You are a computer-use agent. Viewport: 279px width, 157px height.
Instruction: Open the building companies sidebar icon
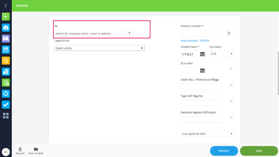click(x=6, y=72)
